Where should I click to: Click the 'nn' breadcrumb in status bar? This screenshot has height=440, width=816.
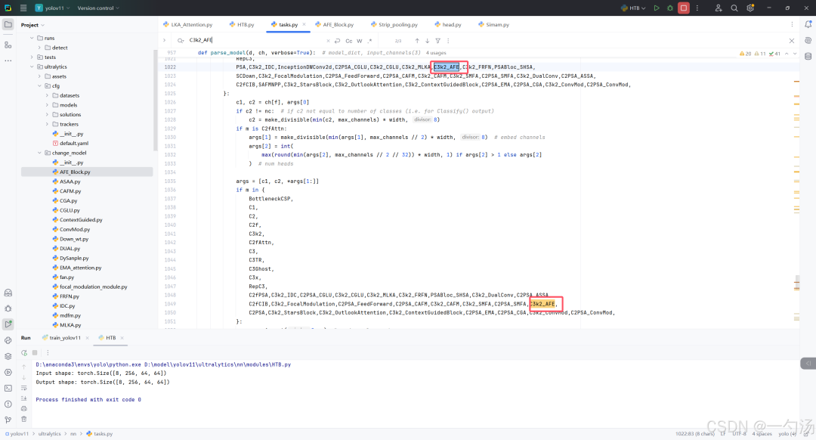pyautogui.click(x=73, y=434)
